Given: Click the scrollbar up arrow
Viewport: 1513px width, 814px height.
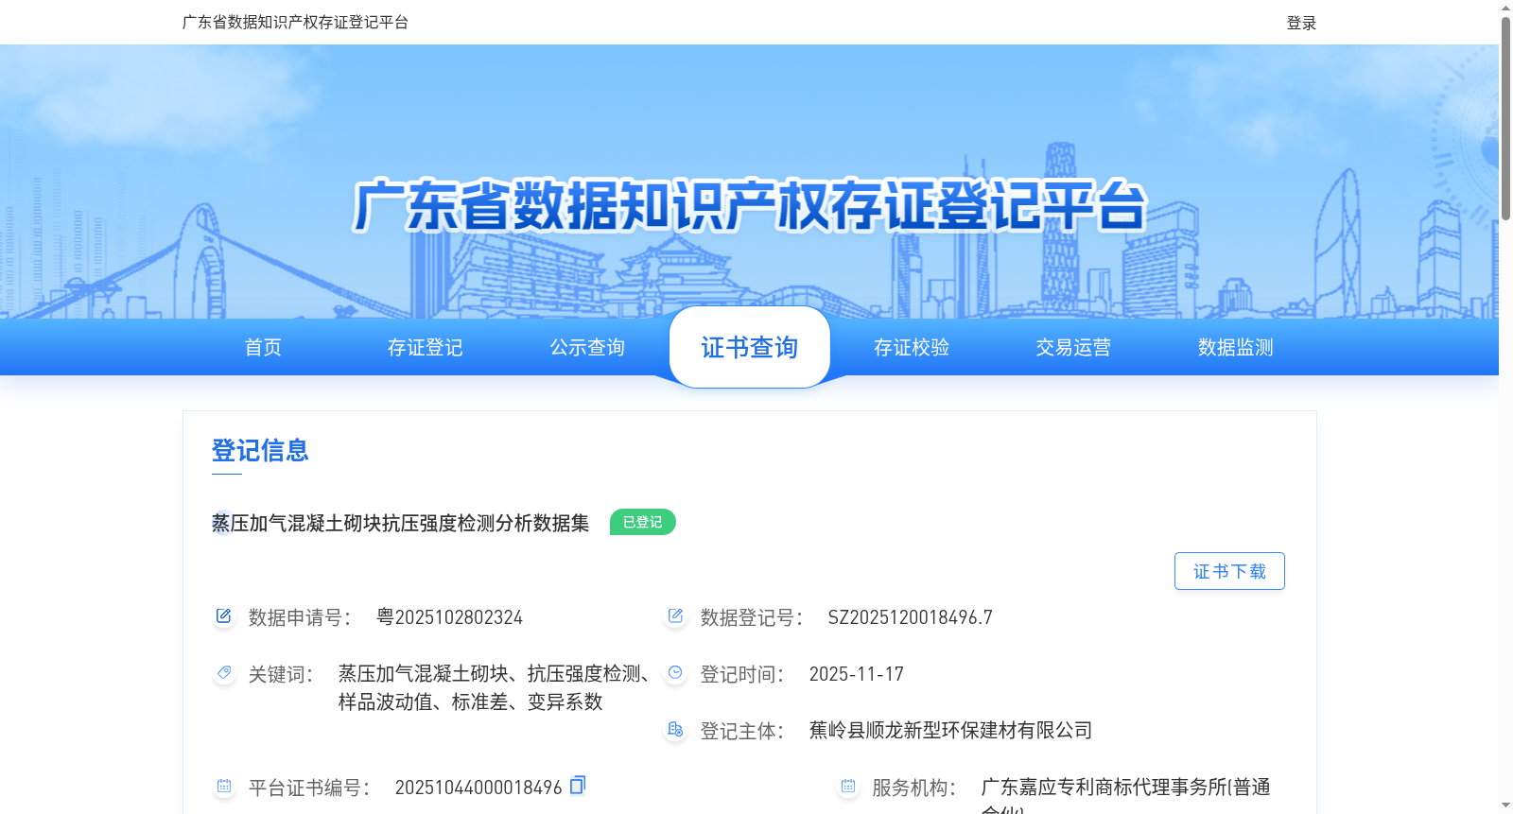Looking at the screenshot, I should [1505, 8].
